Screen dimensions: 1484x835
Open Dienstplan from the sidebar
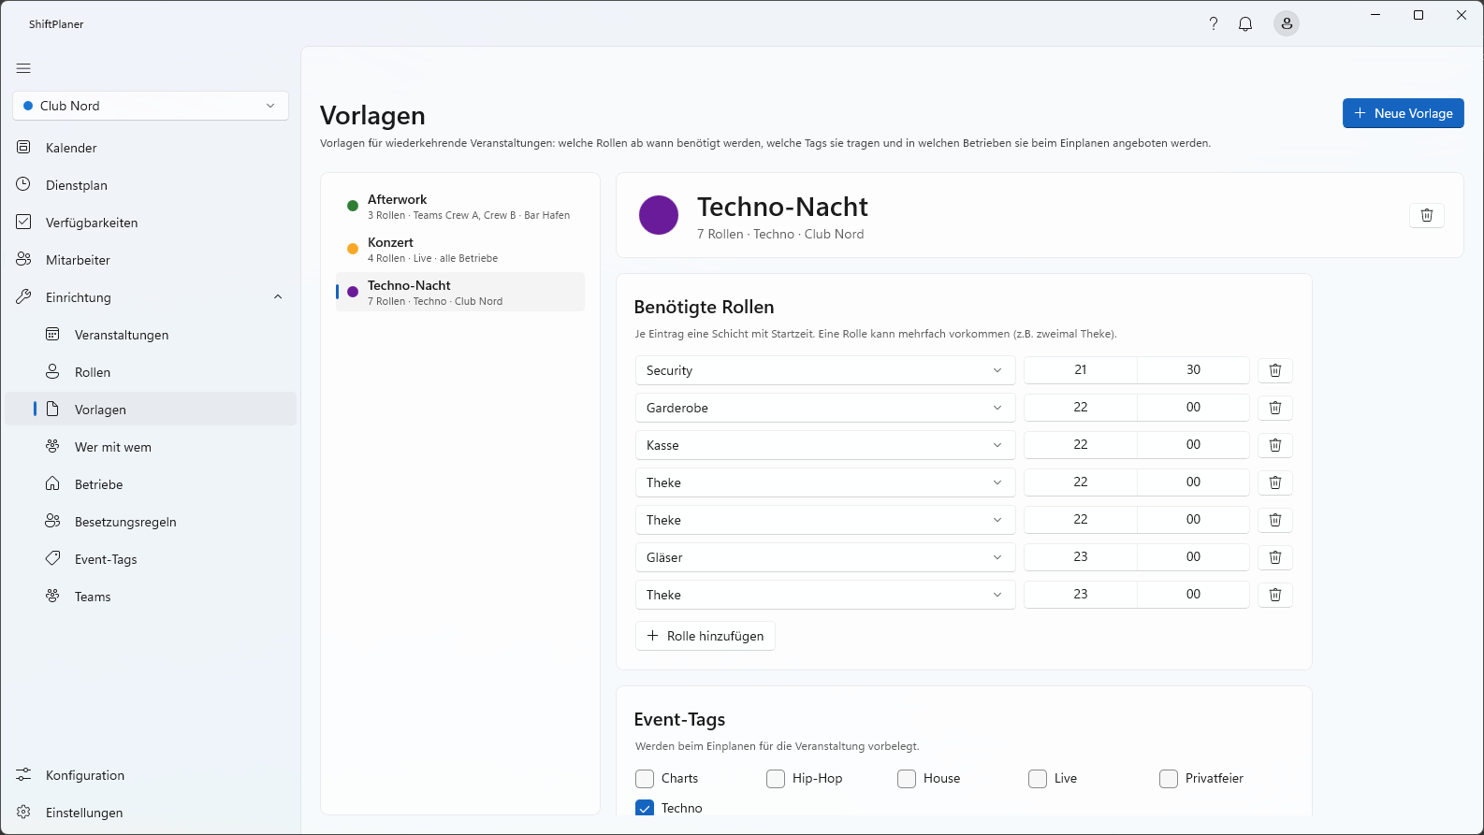pos(151,185)
